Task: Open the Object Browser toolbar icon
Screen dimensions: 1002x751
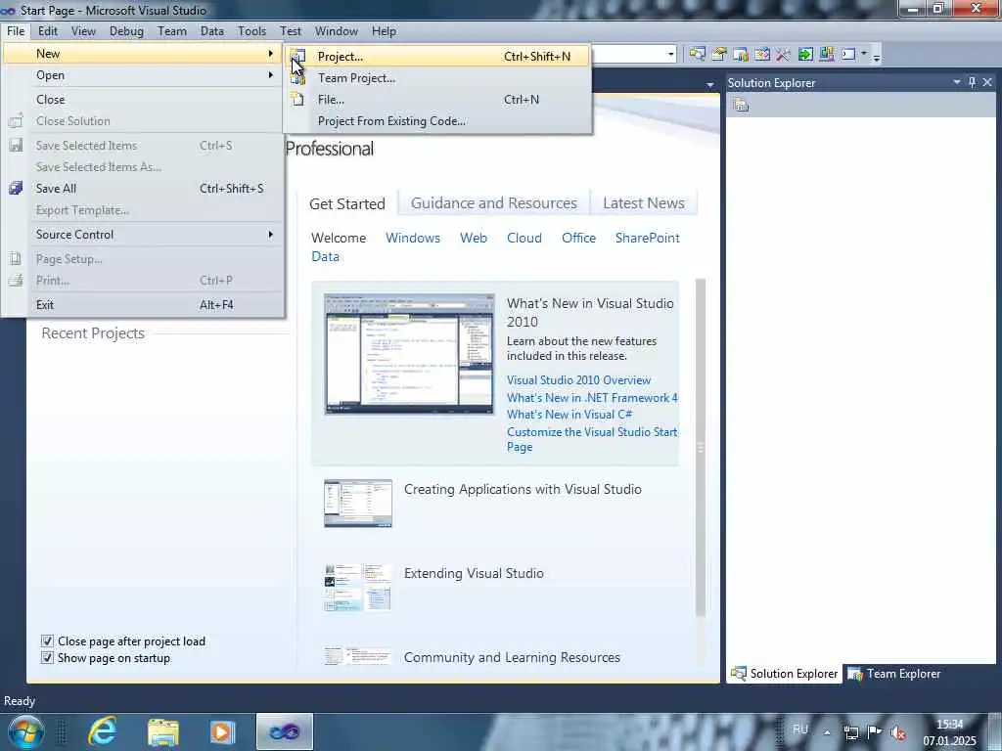Action: [x=761, y=55]
